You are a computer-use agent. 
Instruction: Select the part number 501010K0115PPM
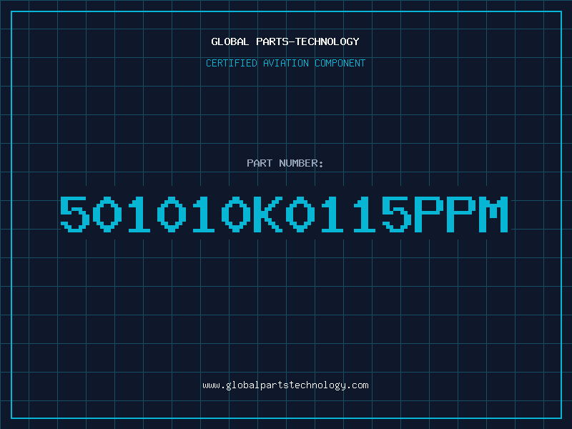284,214
